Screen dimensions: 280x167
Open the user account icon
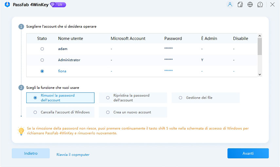tap(230, 5)
